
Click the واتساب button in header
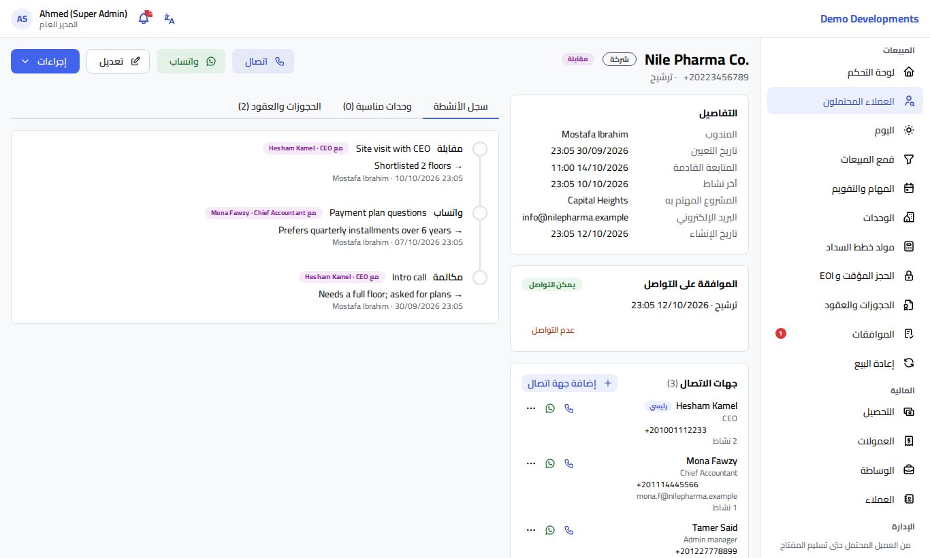[x=191, y=61]
